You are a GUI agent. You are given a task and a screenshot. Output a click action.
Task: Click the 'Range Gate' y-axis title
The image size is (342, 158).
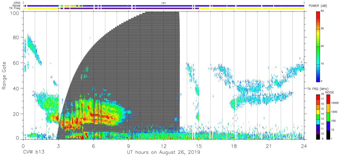4,75
